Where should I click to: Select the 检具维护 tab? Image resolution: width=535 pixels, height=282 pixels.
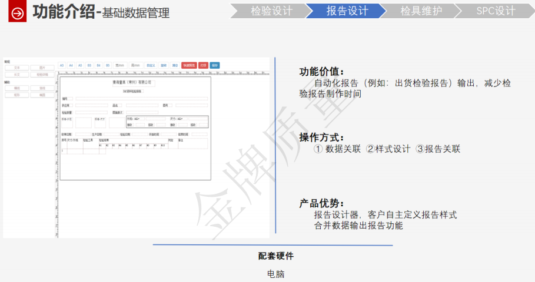coord(421,11)
